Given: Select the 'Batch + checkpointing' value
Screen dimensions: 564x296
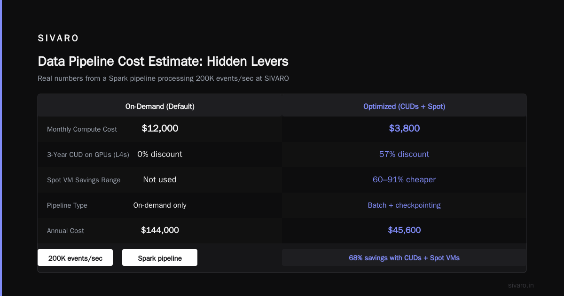Looking at the screenshot, I should tap(404, 205).
